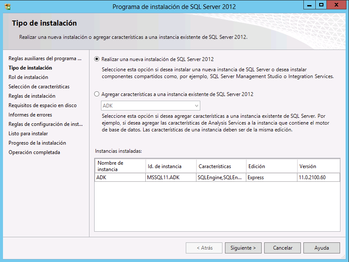Select Selección de características step

39,87
